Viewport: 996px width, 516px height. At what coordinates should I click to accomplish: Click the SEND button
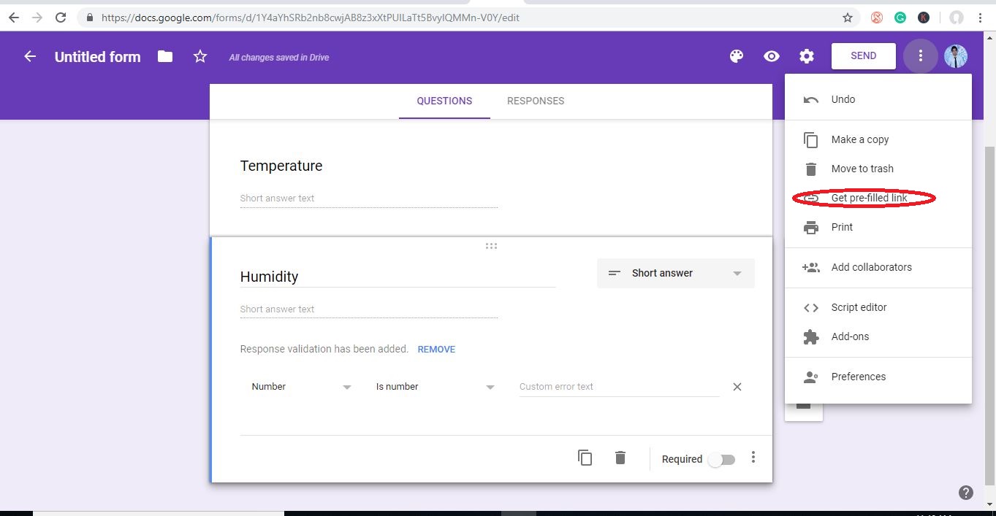click(x=863, y=56)
